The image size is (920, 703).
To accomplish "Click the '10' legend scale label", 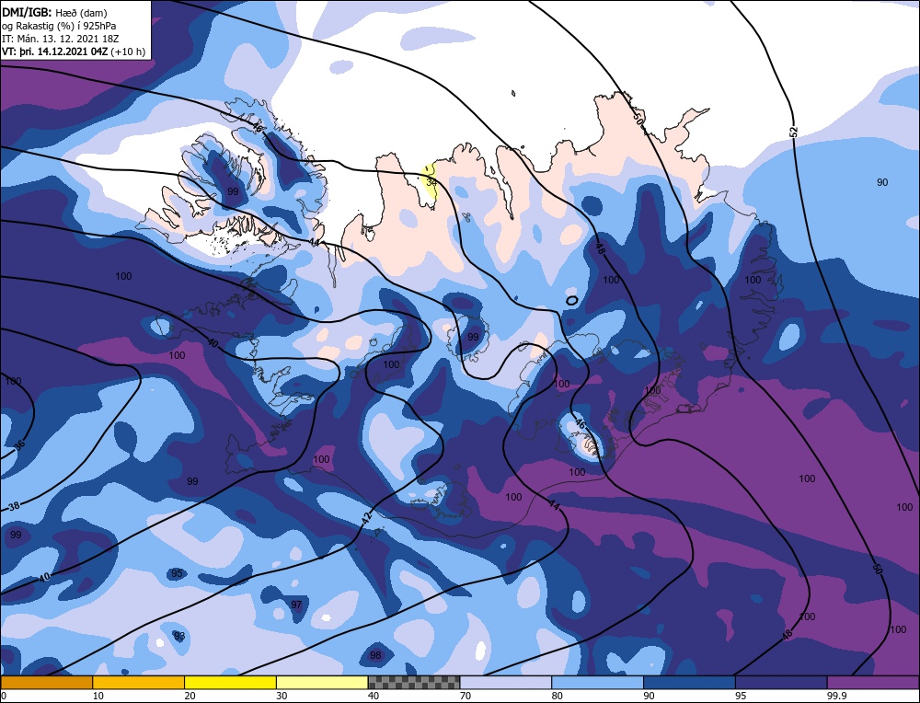I will pos(98,696).
